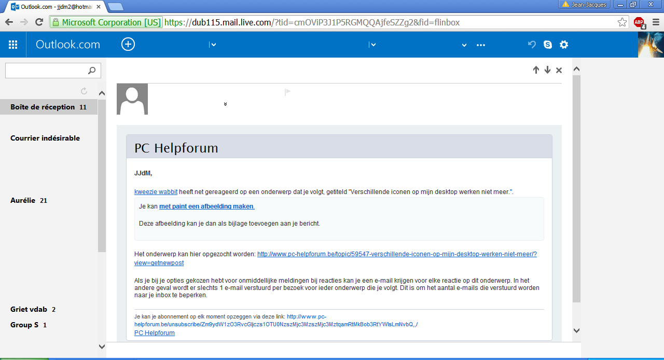This screenshot has width=664, height=360.
Task: Bookmark this page with star icon
Action: (x=622, y=22)
